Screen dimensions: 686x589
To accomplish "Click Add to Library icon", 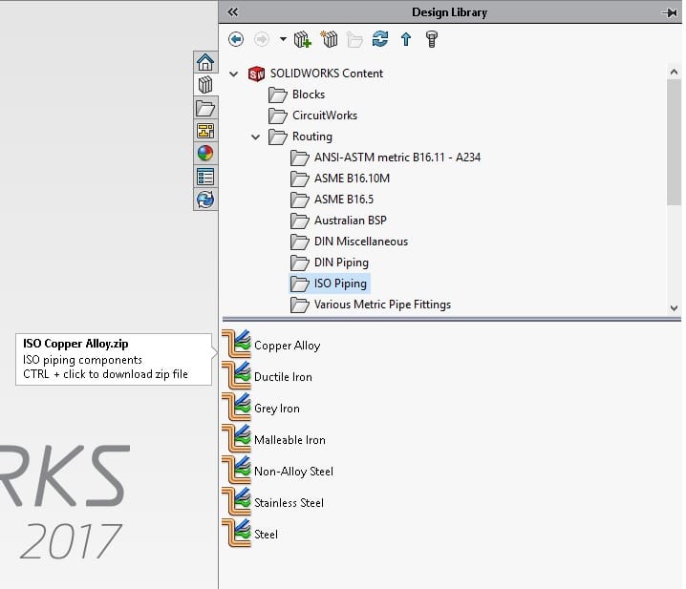I will (303, 39).
